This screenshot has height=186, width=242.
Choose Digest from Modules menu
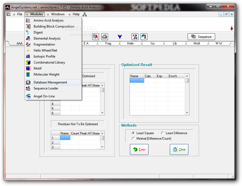(x=53, y=32)
